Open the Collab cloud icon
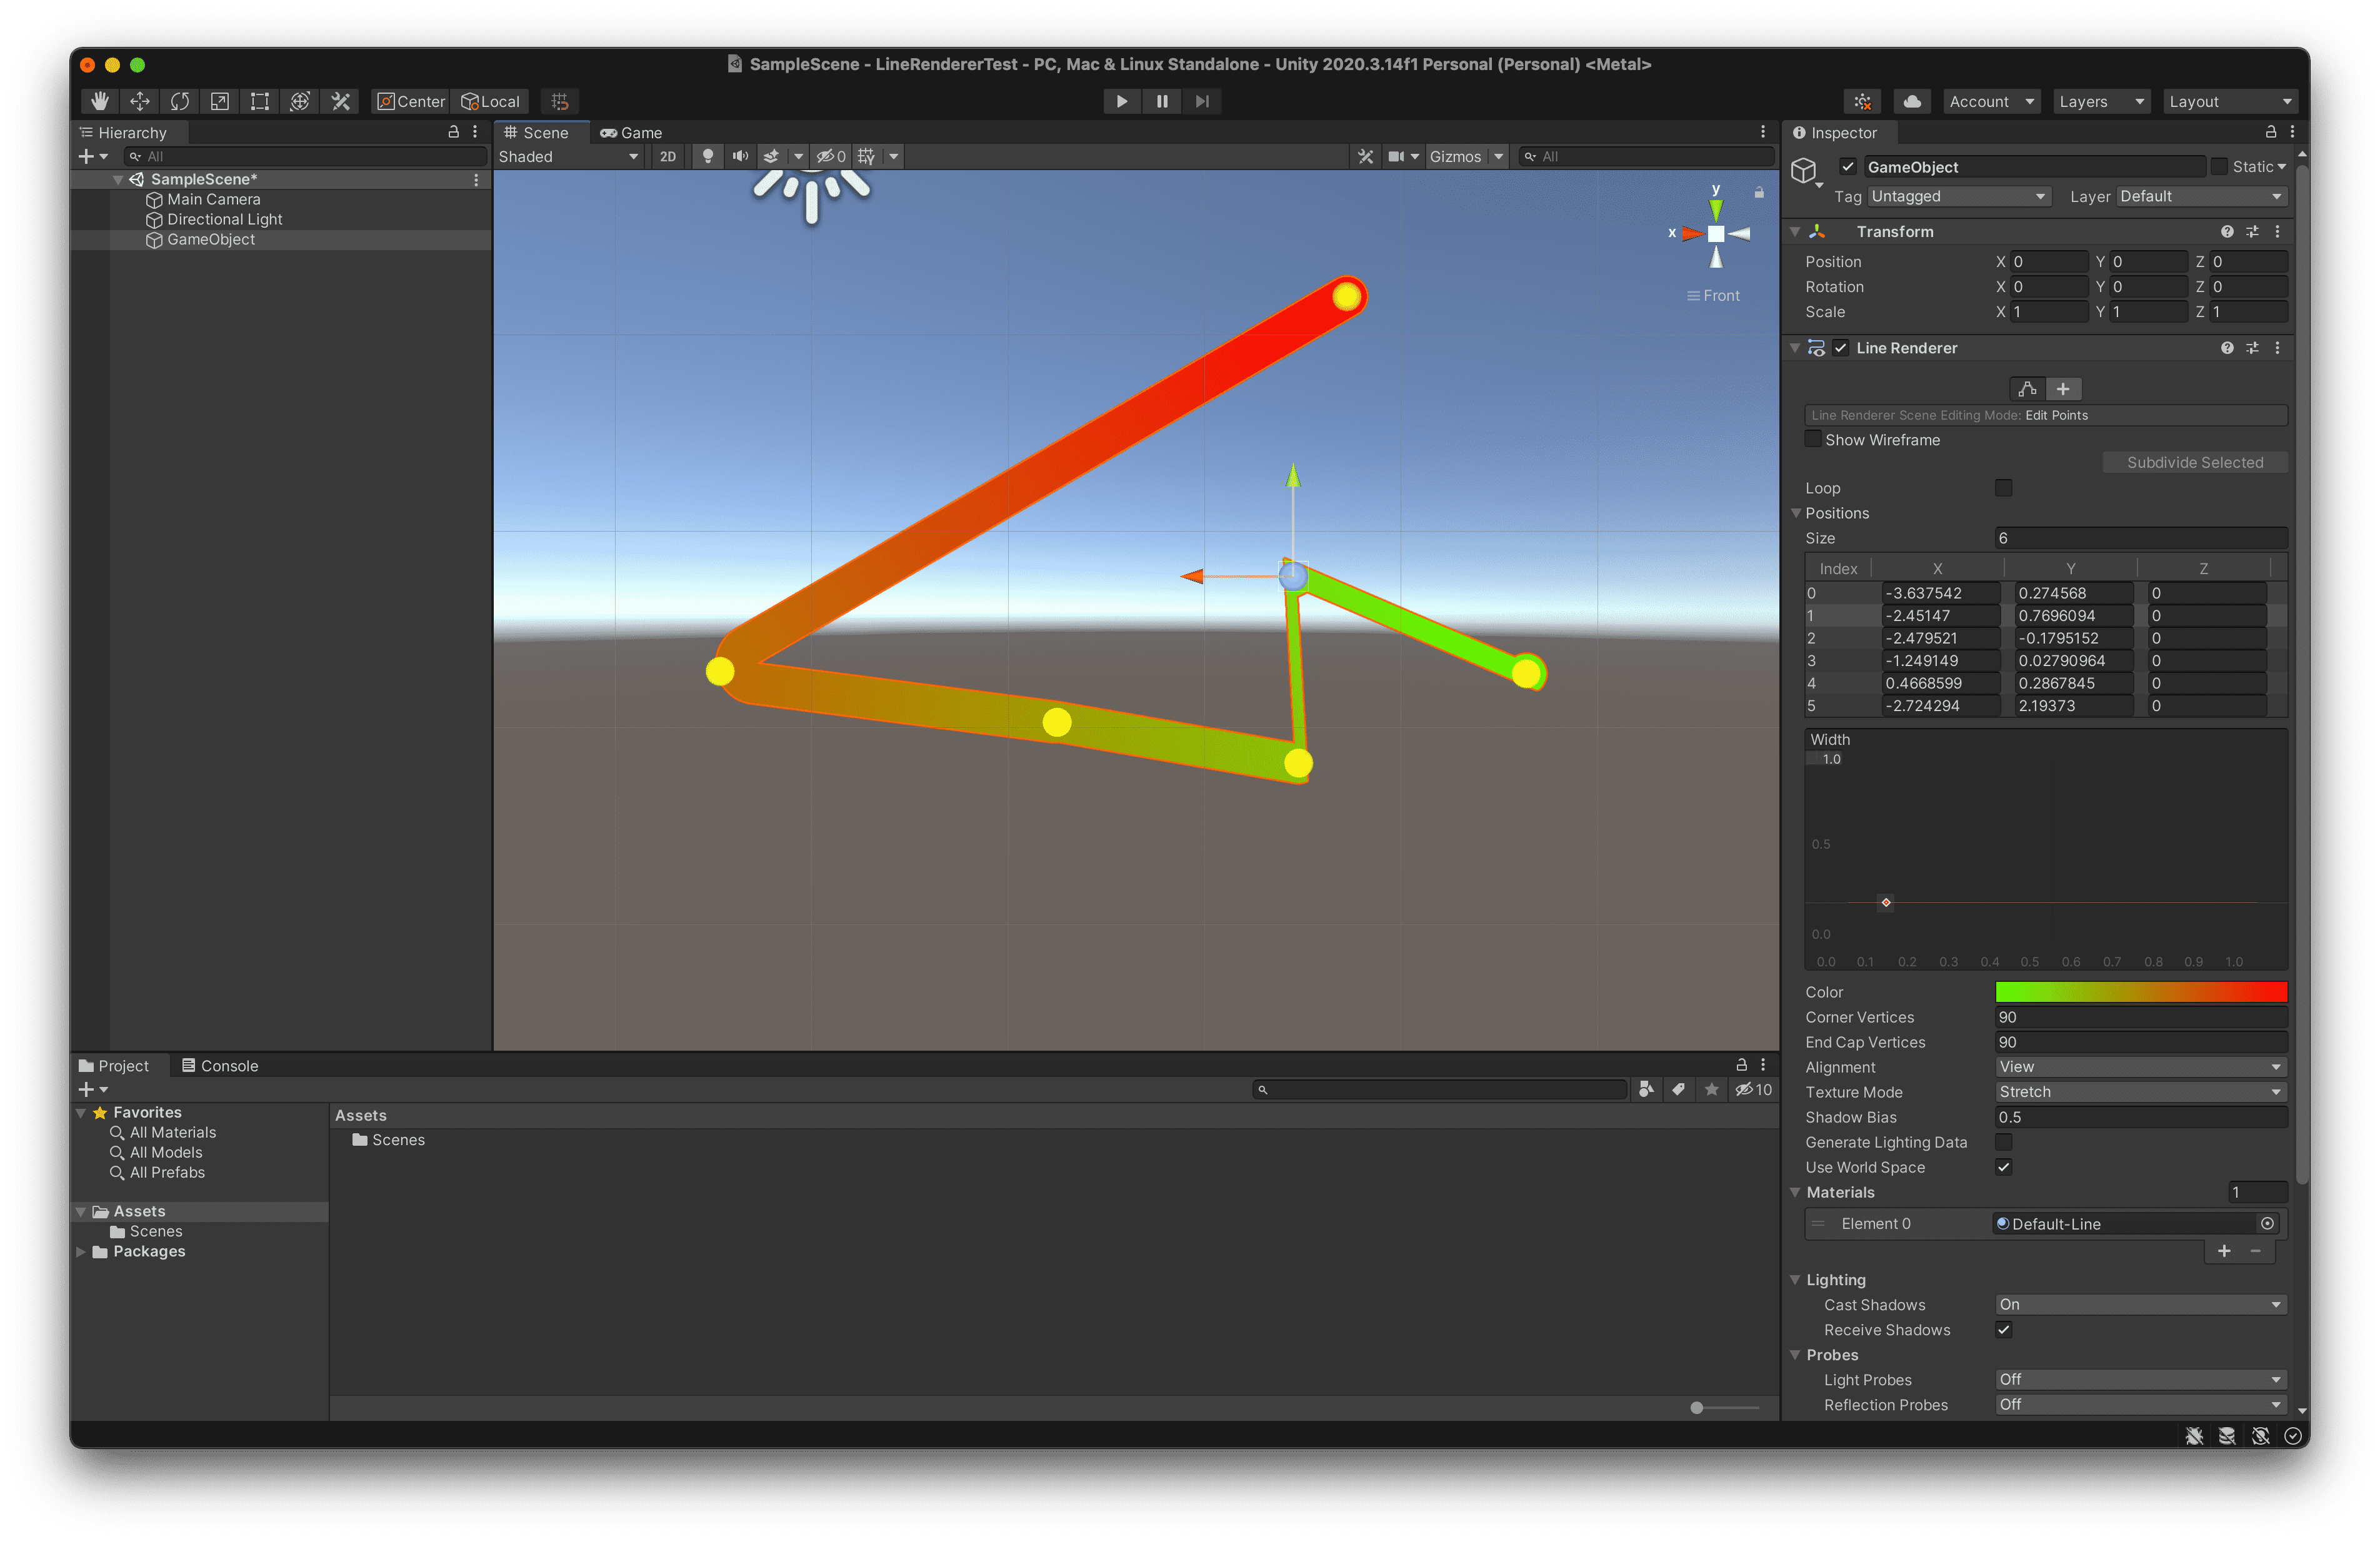2380x1541 pixels. [x=1912, y=101]
